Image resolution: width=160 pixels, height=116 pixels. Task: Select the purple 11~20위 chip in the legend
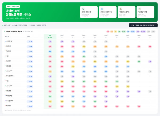[x=143, y=32]
